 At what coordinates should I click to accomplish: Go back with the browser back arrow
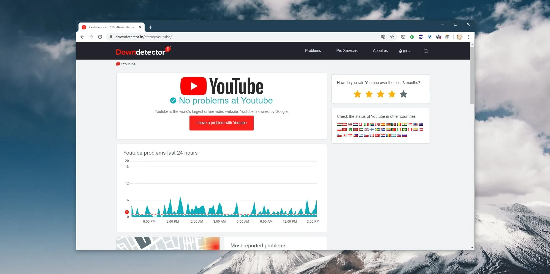coord(82,37)
